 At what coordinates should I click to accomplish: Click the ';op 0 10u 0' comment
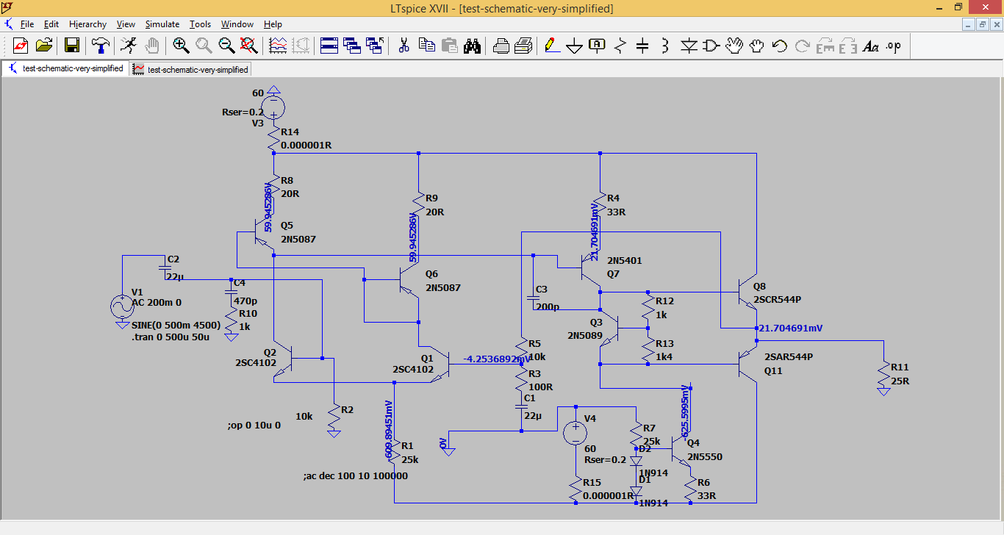click(254, 425)
